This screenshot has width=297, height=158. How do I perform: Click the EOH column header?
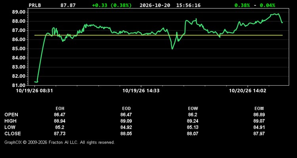(60, 109)
